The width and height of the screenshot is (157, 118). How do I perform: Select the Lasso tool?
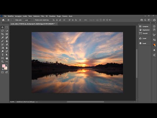[x=2, y=31]
